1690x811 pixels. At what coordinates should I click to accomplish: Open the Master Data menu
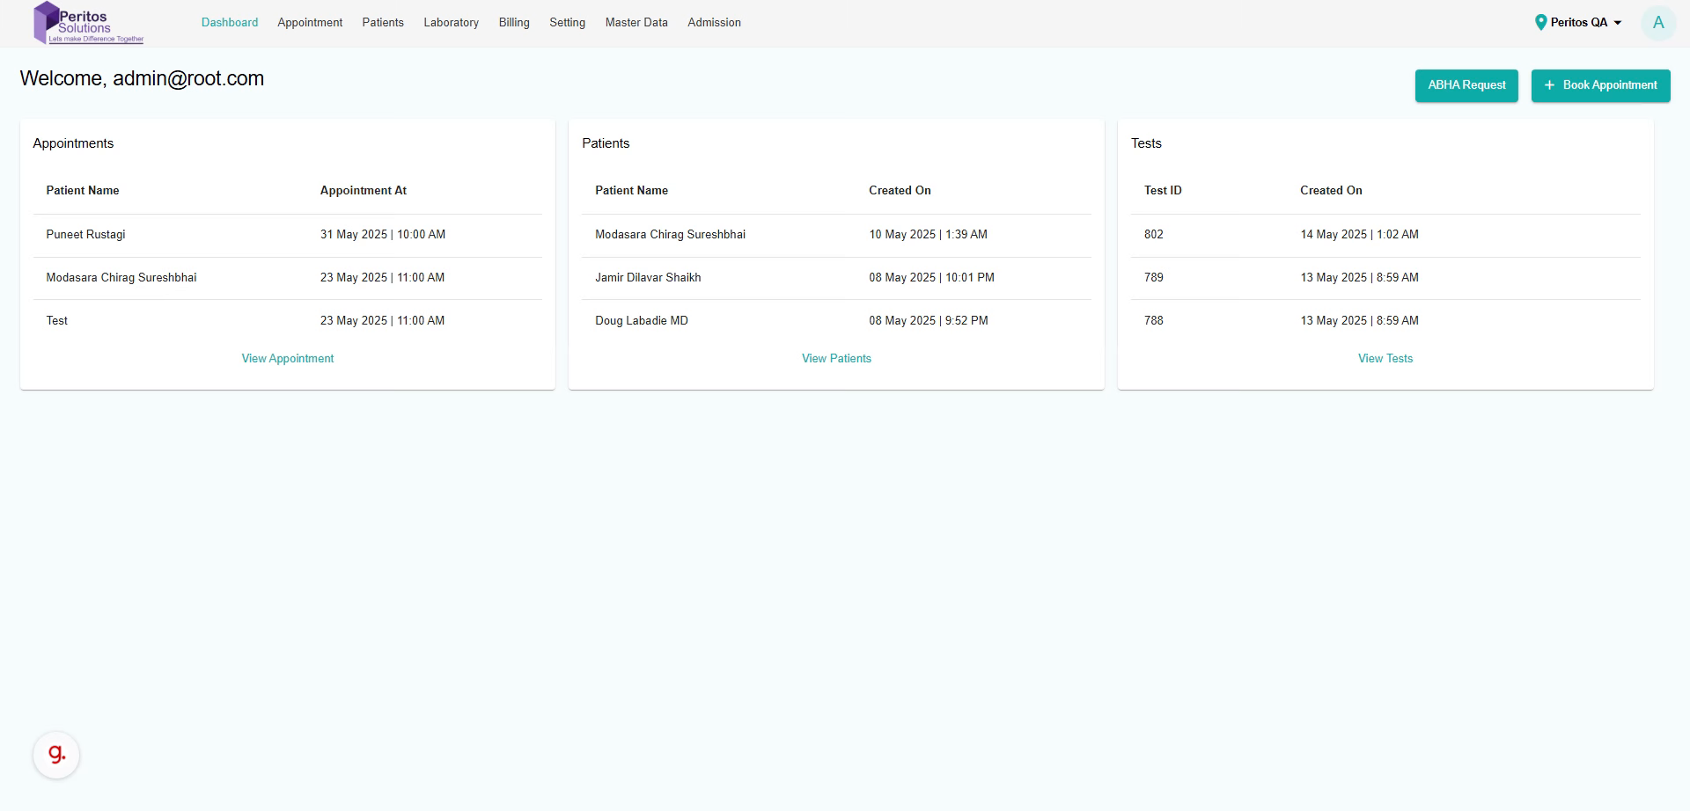point(636,23)
